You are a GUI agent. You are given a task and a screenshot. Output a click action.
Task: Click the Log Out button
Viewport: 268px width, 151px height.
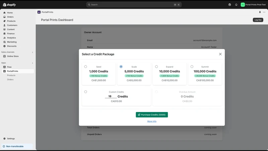click(x=258, y=20)
